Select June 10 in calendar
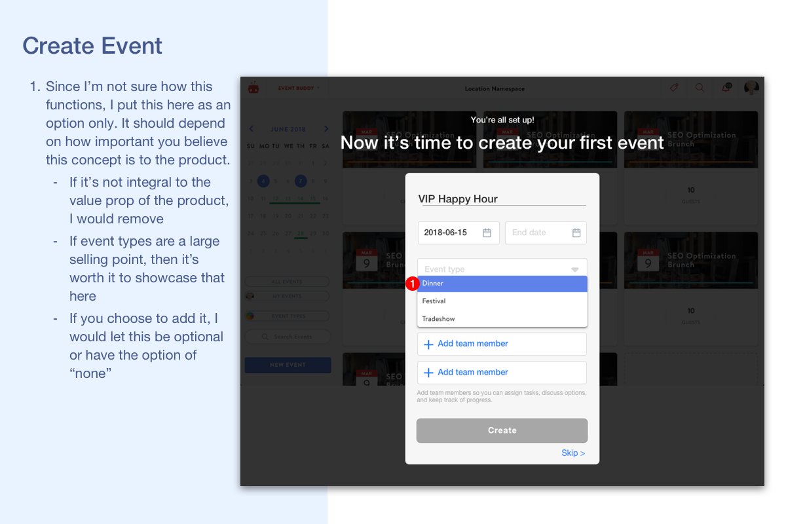 251,198
